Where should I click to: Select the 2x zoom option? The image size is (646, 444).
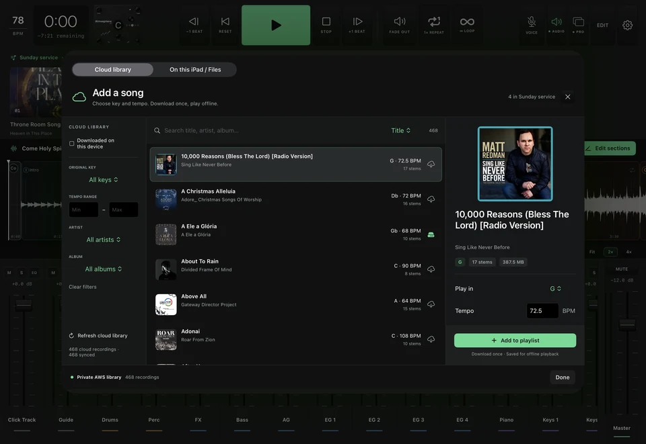(x=610, y=252)
